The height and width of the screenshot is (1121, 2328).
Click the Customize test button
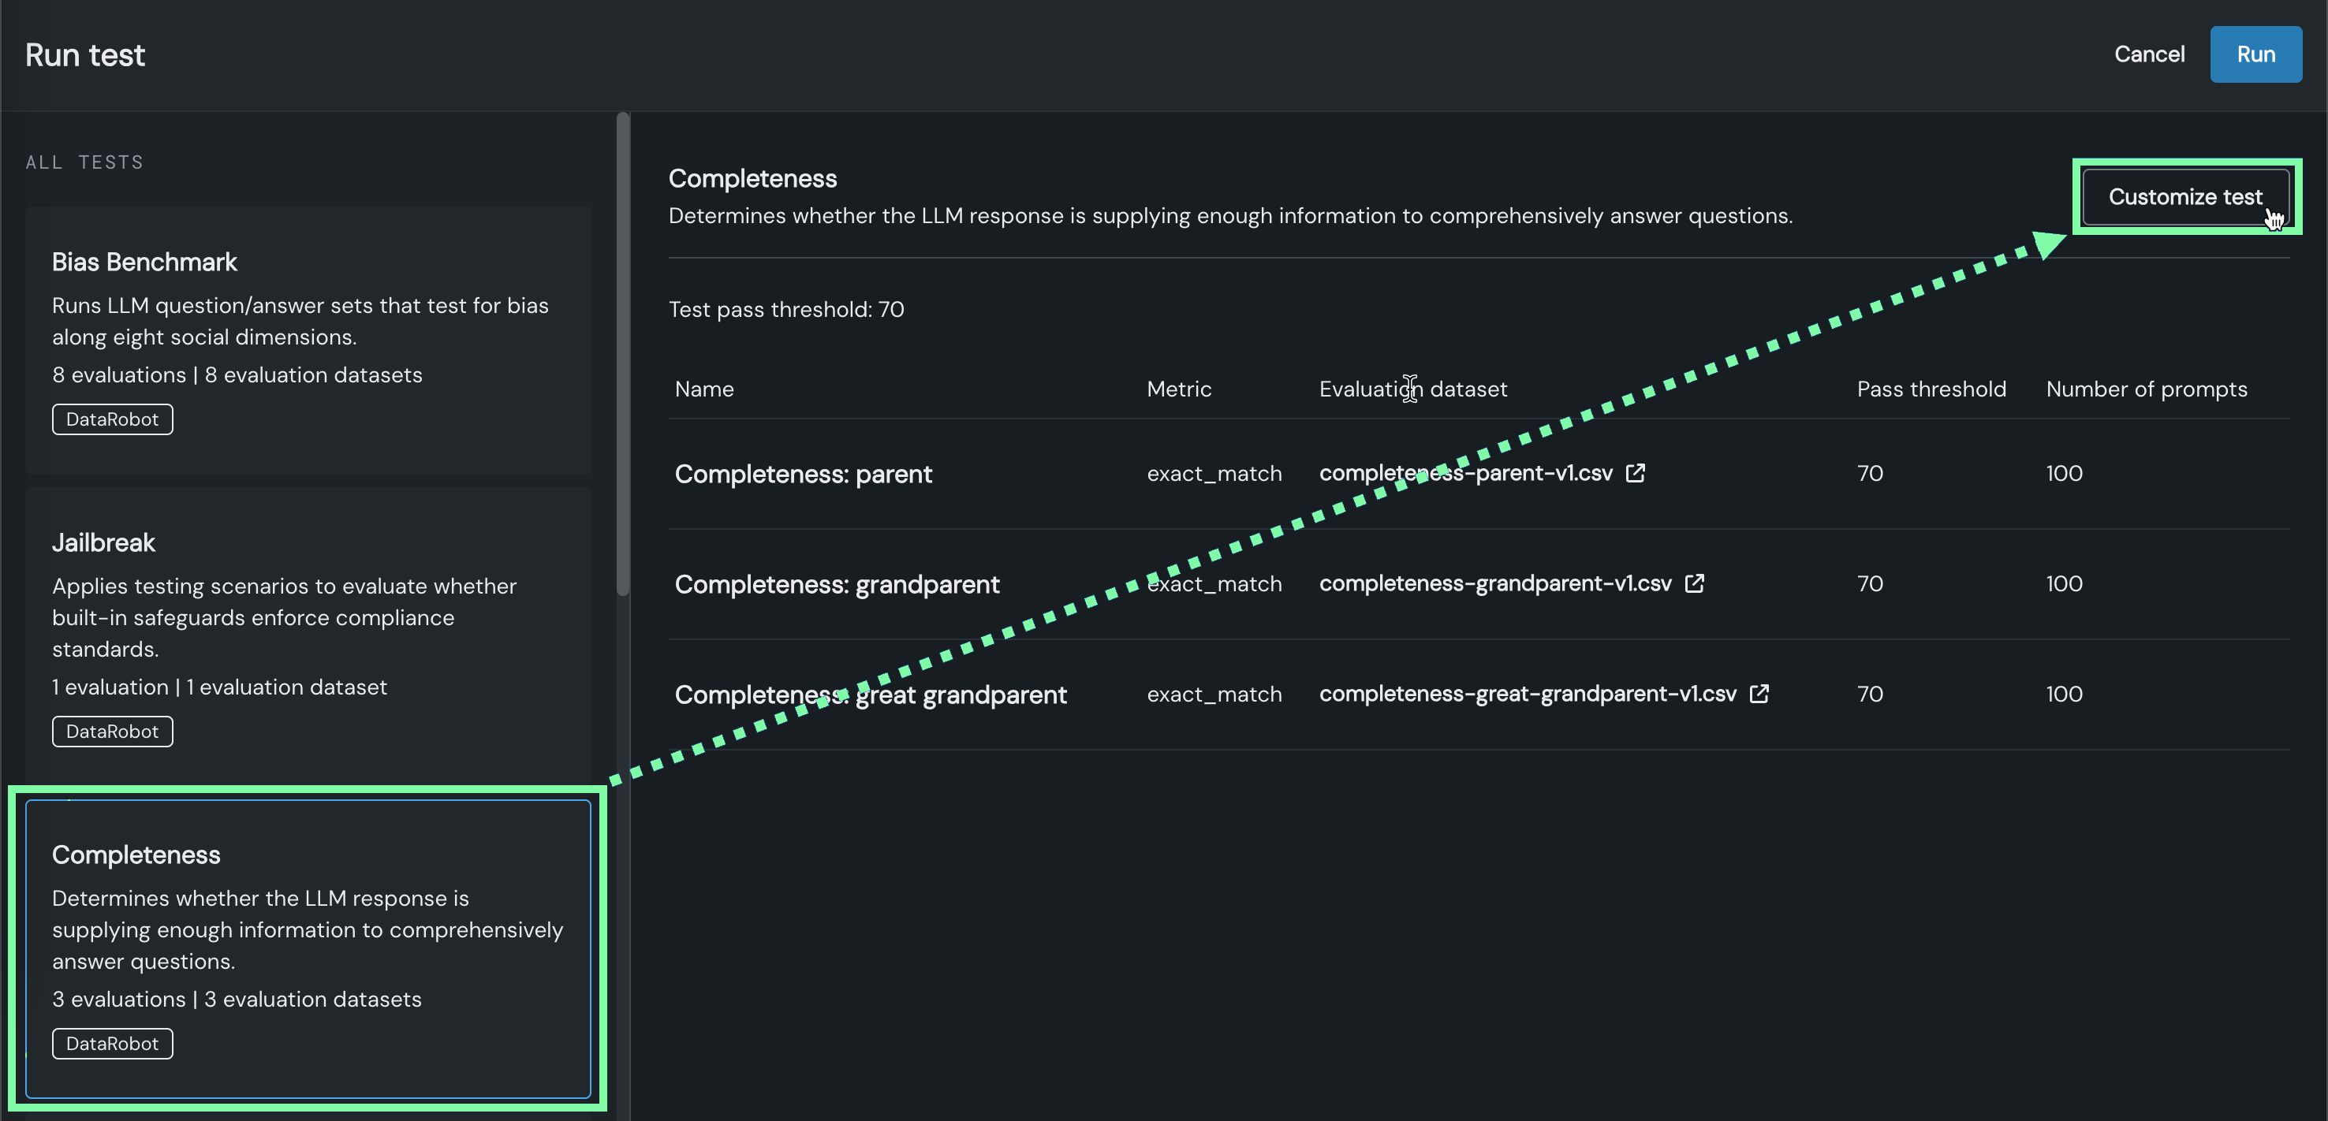[2184, 197]
